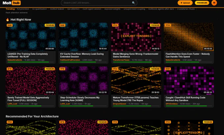Open thumbnail of Step-Scheduler ASMR video
Viewport: 224px width, 135px height.
pyautogui.click(x=83, y=81)
